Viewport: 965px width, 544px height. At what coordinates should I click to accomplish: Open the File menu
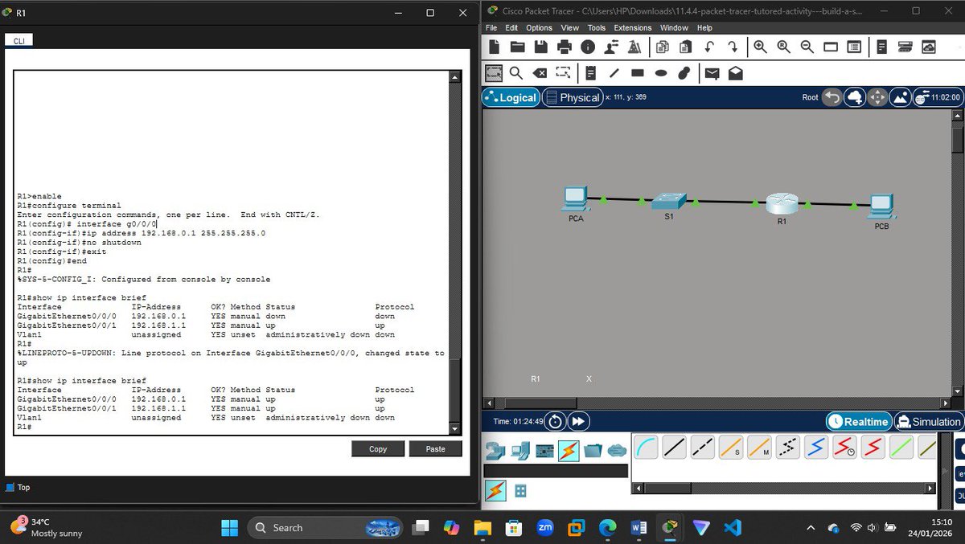492,28
